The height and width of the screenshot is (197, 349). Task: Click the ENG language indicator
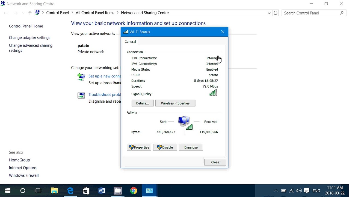tap(316, 191)
